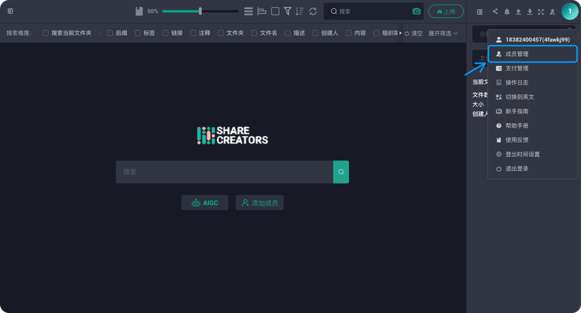Check the 创建人 checkbox
Viewport: 581px width, 313px height.
(x=315, y=33)
